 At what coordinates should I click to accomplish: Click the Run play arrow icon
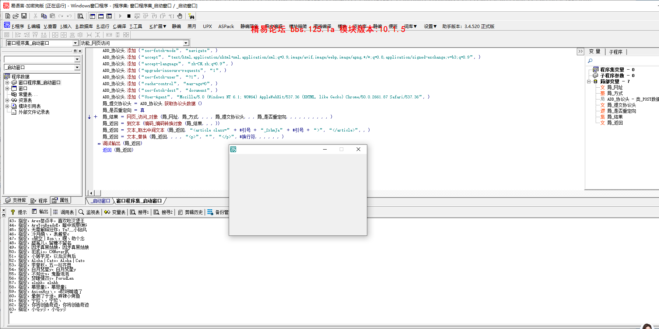click(120, 16)
